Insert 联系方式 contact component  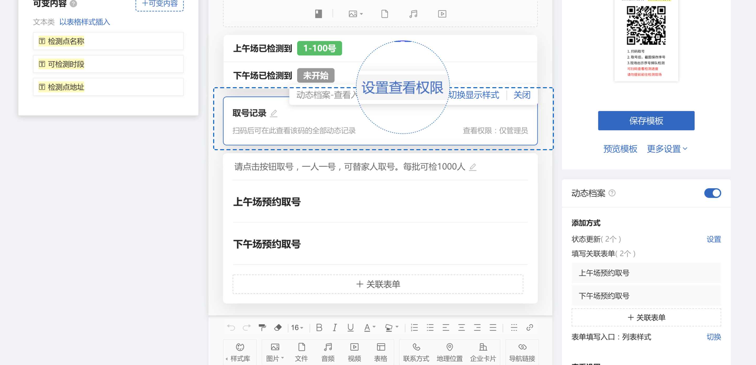(x=416, y=352)
